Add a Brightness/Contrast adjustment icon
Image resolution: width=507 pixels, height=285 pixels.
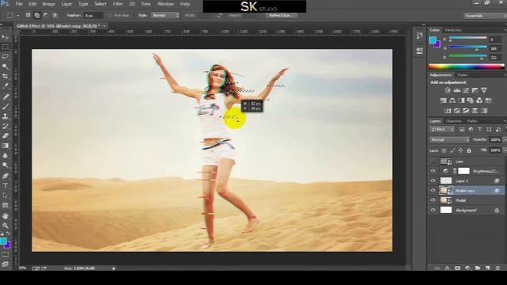click(448, 90)
